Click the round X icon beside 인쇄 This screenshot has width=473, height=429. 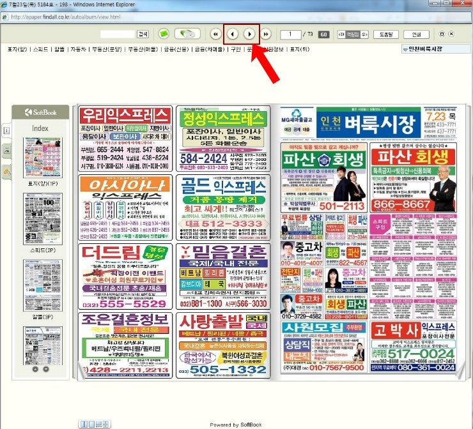451,34
